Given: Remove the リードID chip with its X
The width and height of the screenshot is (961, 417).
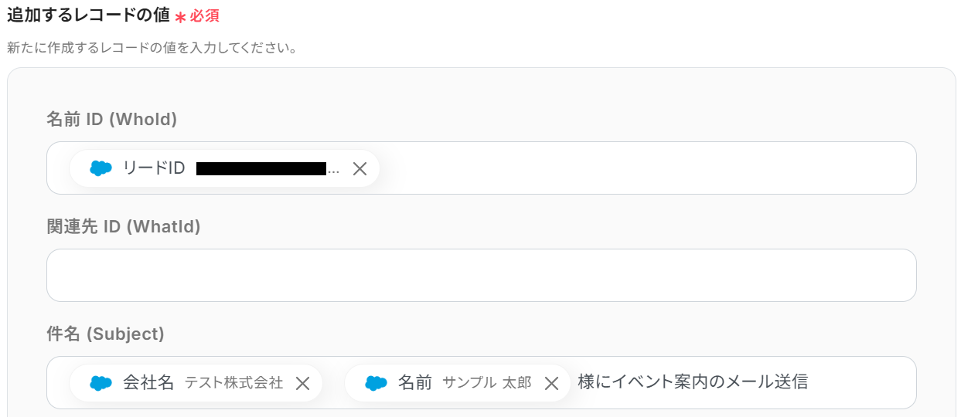Looking at the screenshot, I should tap(360, 168).
